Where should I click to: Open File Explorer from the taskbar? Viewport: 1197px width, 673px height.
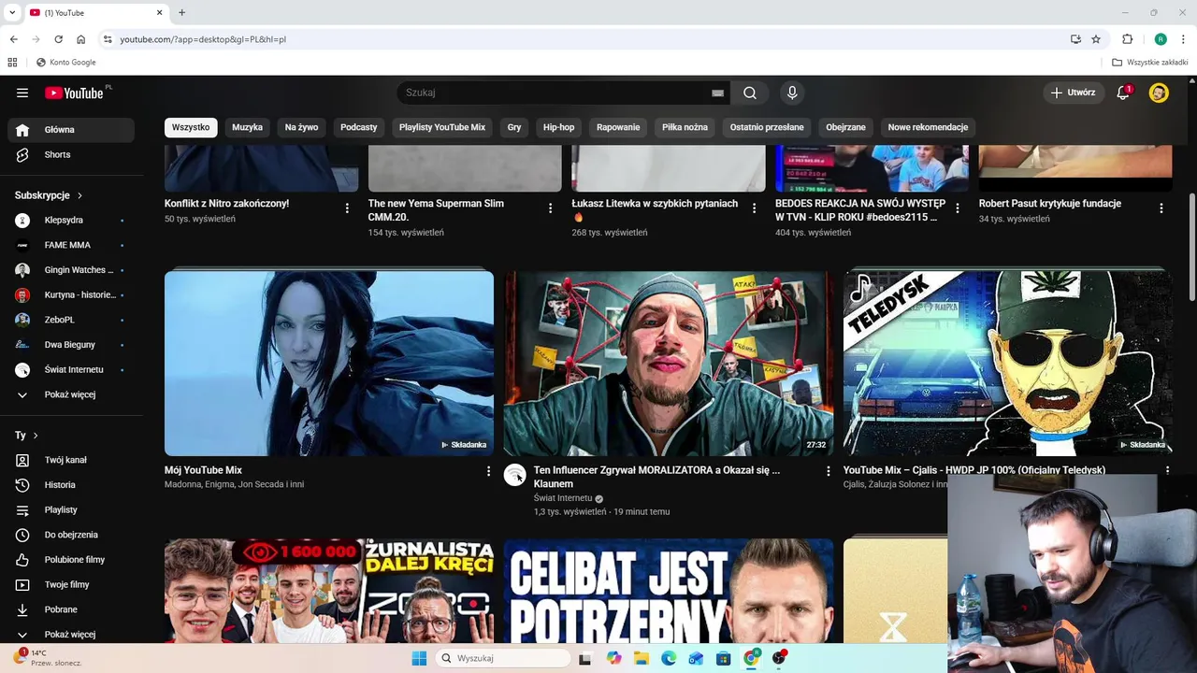tap(642, 658)
